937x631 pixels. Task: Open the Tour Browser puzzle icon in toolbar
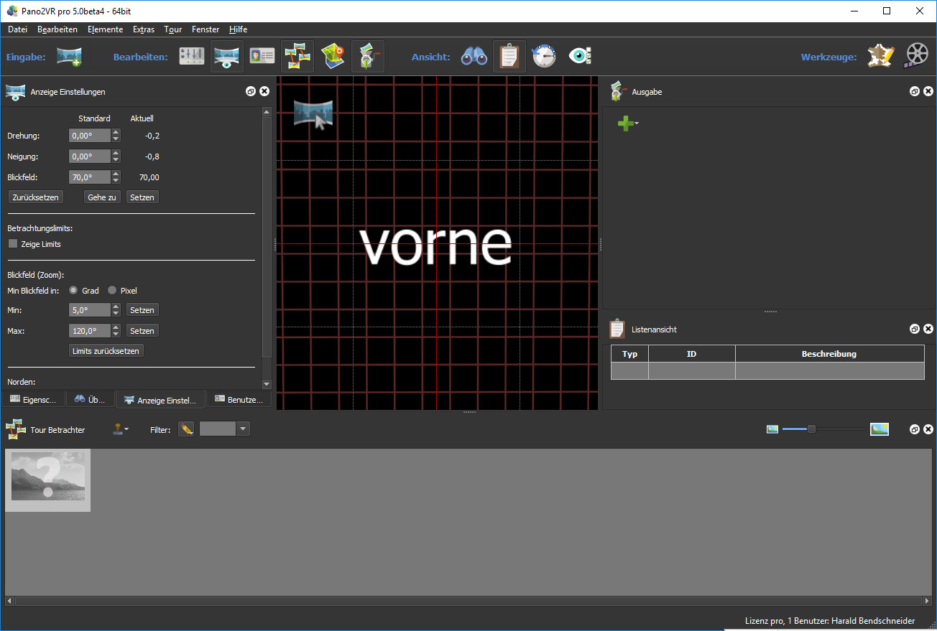coord(296,57)
